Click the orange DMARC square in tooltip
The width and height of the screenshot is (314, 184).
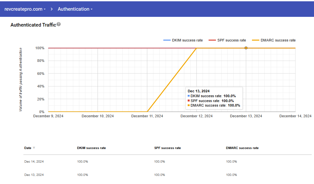click(x=189, y=105)
